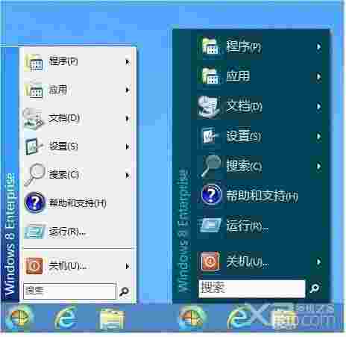Click the 运行(R) icon in light menu
The image size is (346, 337).
tap(35, 232)
